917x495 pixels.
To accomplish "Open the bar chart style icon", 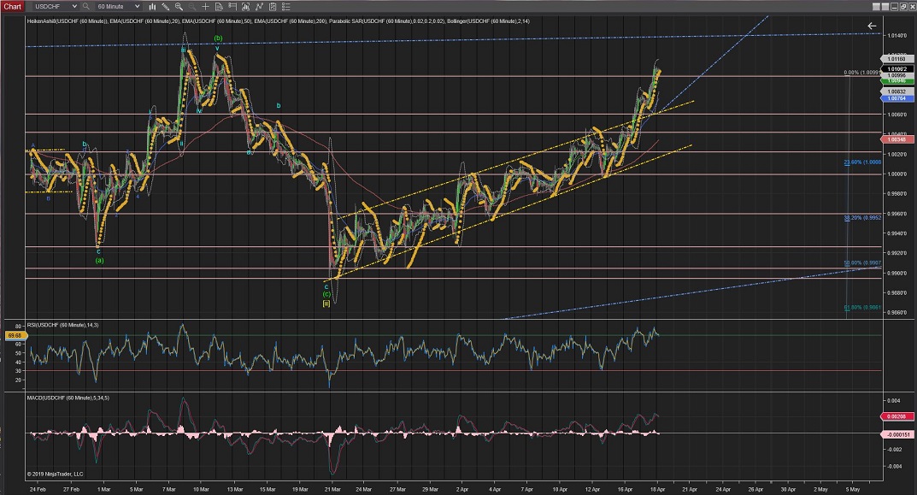I will 152,7.
